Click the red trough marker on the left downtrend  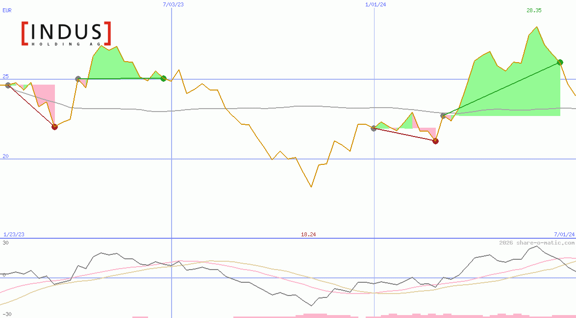click(x=54, y=126)
